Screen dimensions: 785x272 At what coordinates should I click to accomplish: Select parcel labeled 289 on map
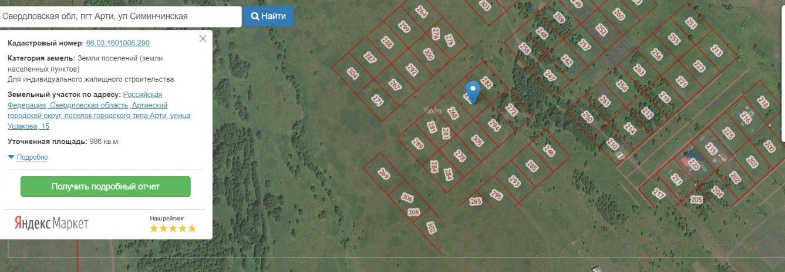pos(417,144)
